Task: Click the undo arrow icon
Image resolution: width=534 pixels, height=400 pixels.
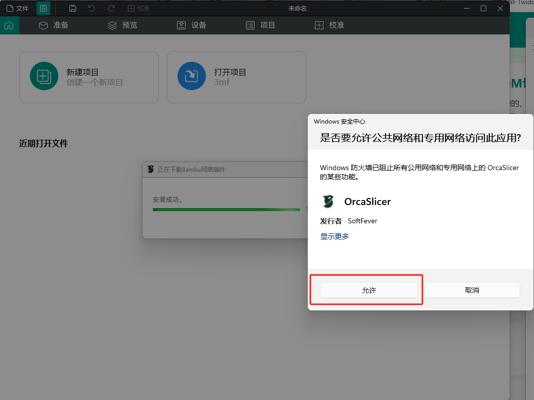Action: (91, 8)
